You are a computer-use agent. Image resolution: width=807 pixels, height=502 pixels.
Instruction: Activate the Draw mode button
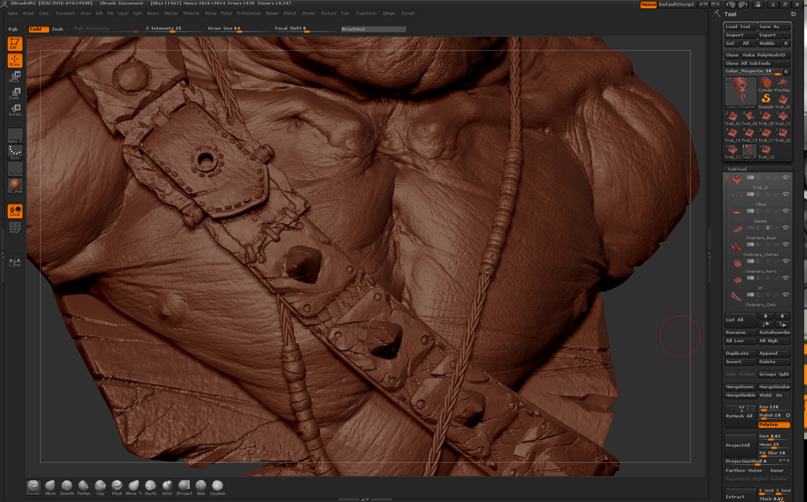pos(15,60)
